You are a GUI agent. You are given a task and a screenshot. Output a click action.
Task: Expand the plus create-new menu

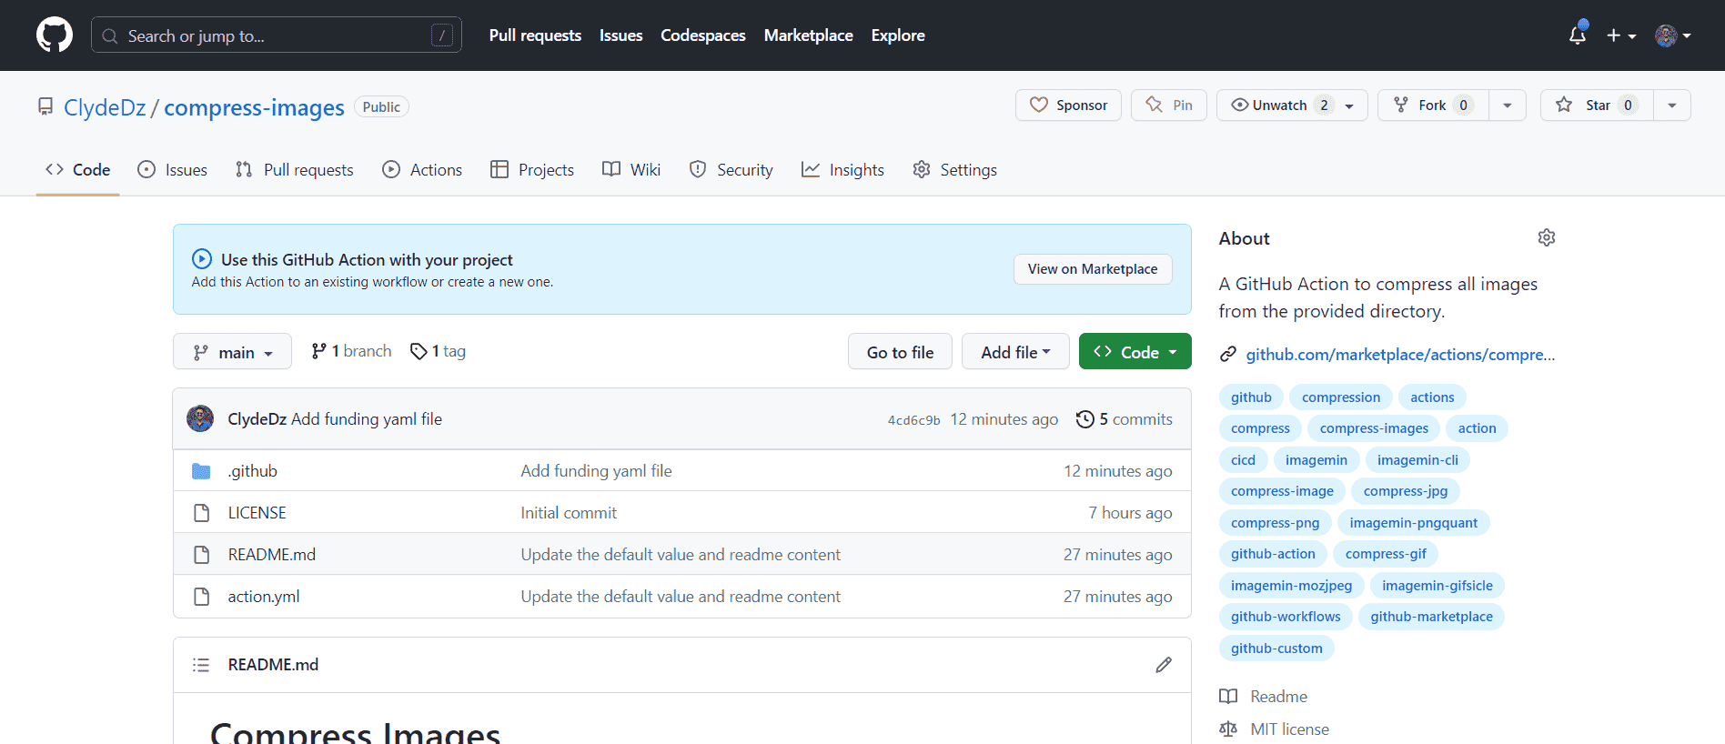point(1621,35)
